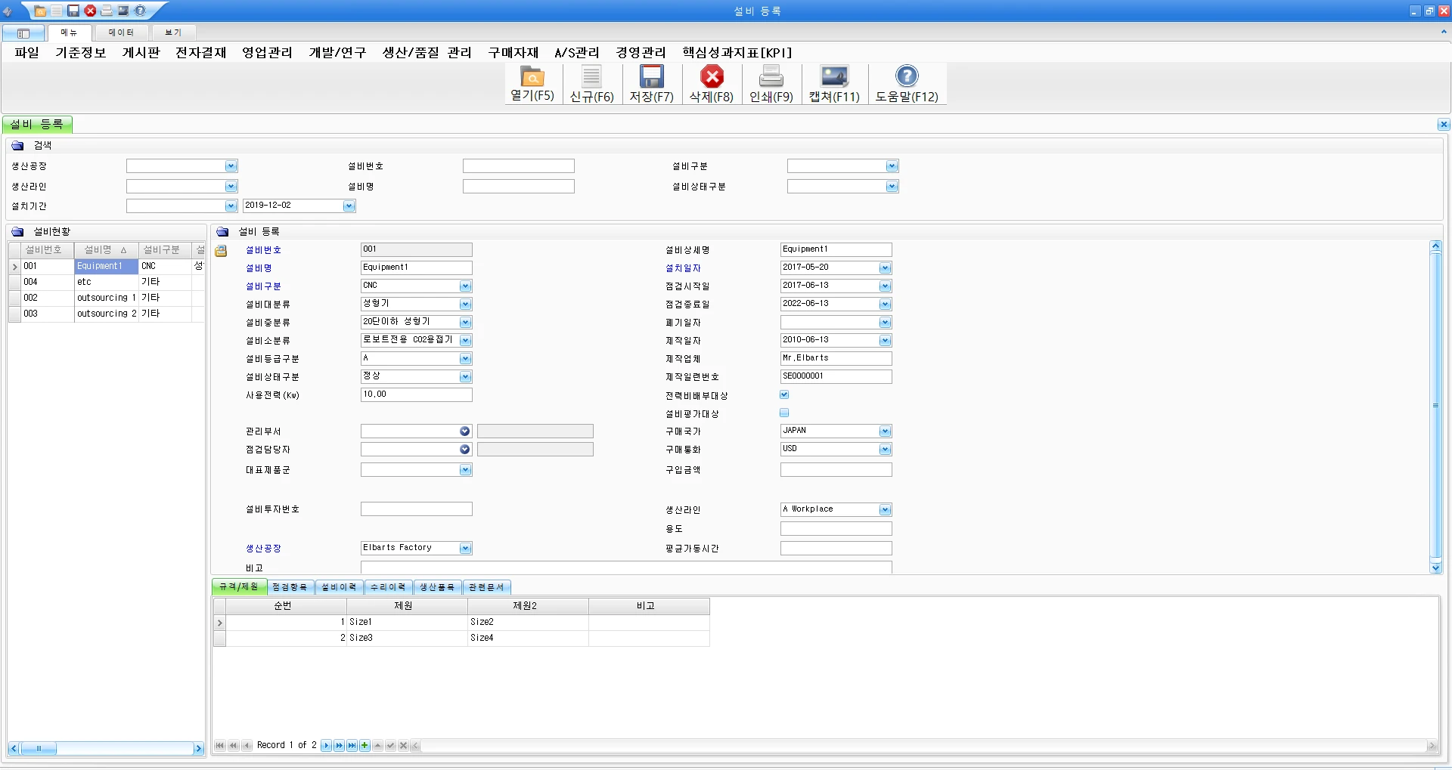
Task: Expand the 설비구분 CNC dropdown
Action: coord(465,286)
